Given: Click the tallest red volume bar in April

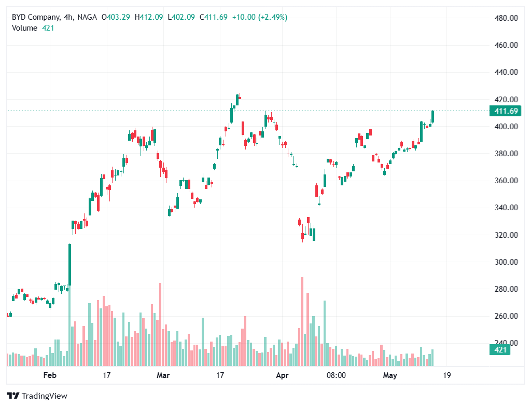Looking at the screenshot, I should 302,322.
